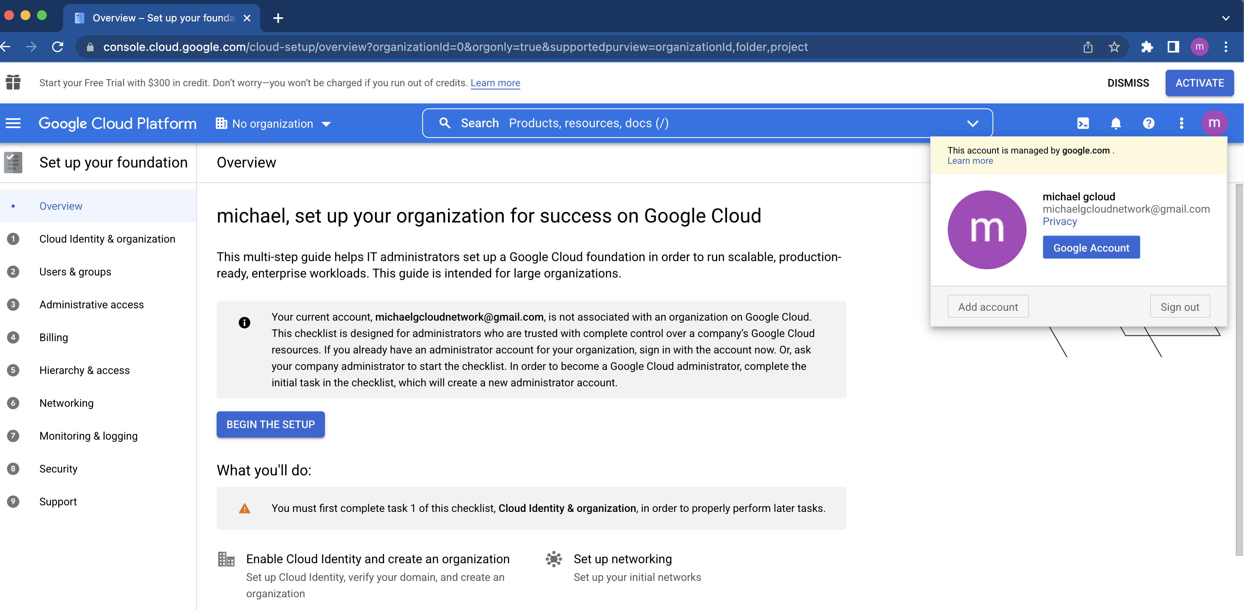This screenshot has height=610, width=1244.
Task: Click the gift icon in trial banner
Action: tap(13, 83)
